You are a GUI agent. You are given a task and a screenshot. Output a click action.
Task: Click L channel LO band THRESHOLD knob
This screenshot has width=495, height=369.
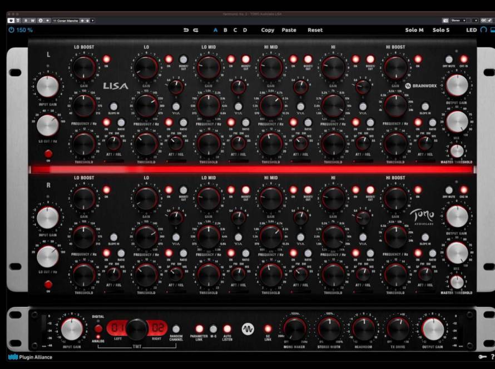point(146,144)
